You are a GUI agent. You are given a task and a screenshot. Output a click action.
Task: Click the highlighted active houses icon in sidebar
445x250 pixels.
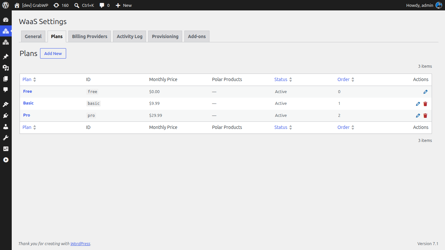pyautogui.click(x=6, y=31)
